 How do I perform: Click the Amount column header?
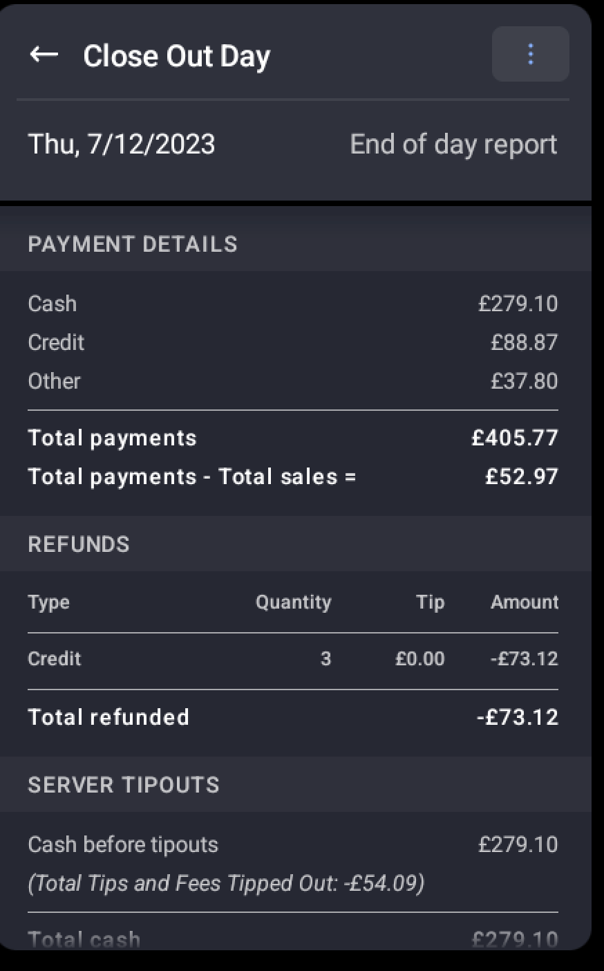pos(525,602)
